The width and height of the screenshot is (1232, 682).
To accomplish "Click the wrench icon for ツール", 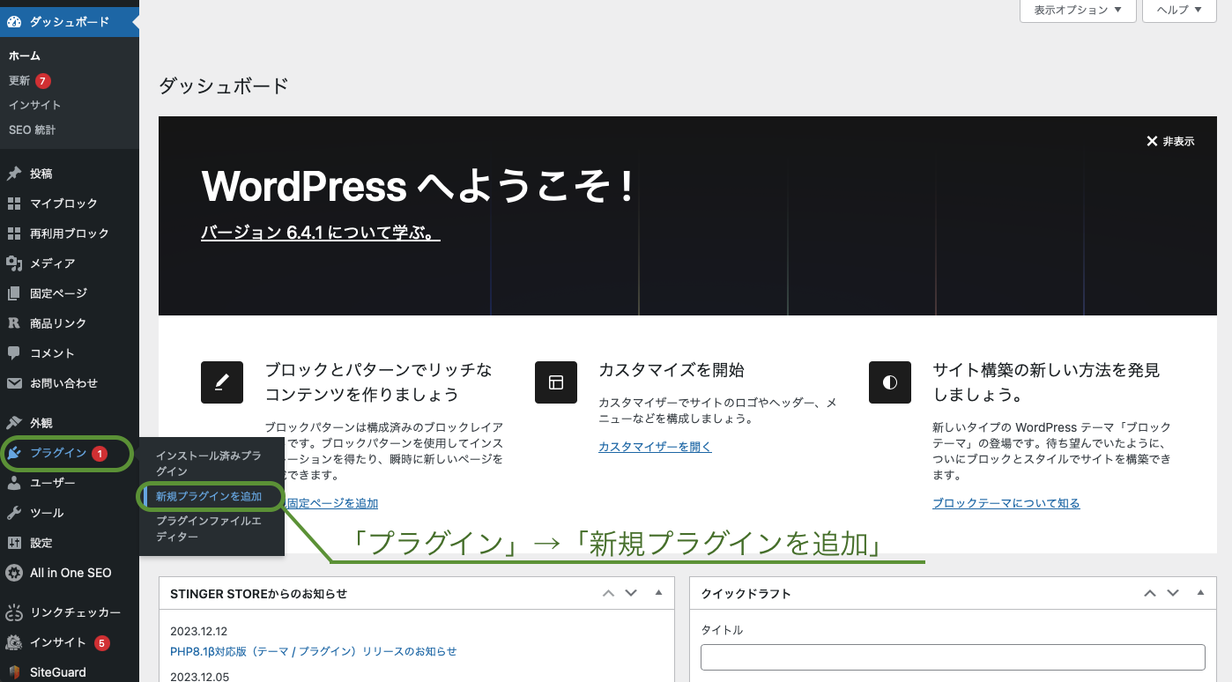I will pyautogui.click(x=14, y=513).
